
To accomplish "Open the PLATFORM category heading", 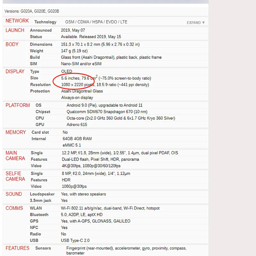I will [x=18, y=105].
